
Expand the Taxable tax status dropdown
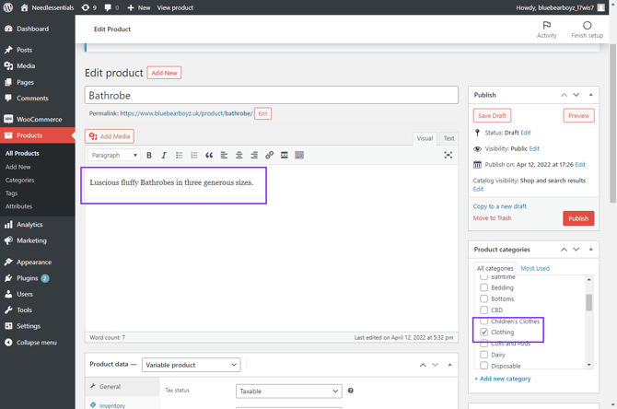[288, 391]
